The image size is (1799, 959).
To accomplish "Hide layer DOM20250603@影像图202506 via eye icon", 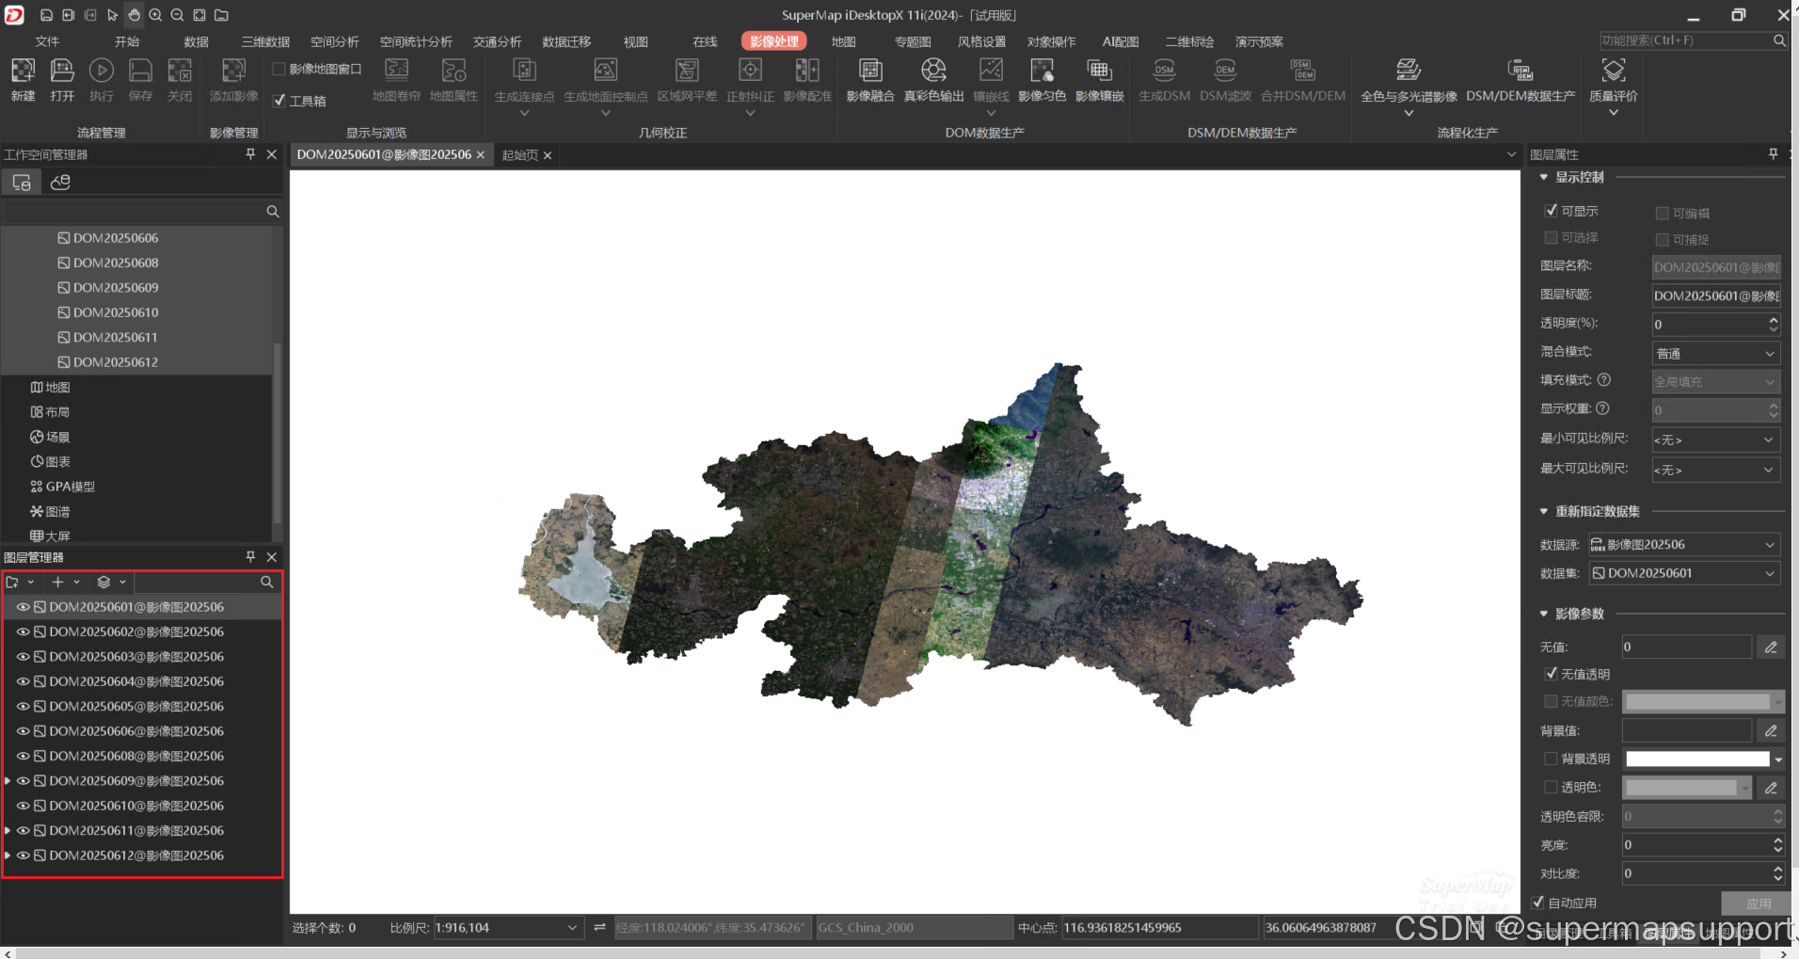I will coord(24,657).
